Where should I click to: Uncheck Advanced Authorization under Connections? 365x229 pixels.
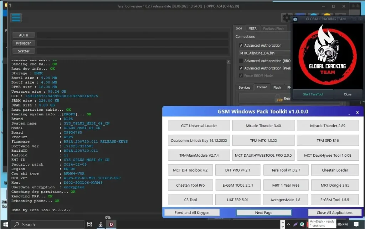click(241, 45)
